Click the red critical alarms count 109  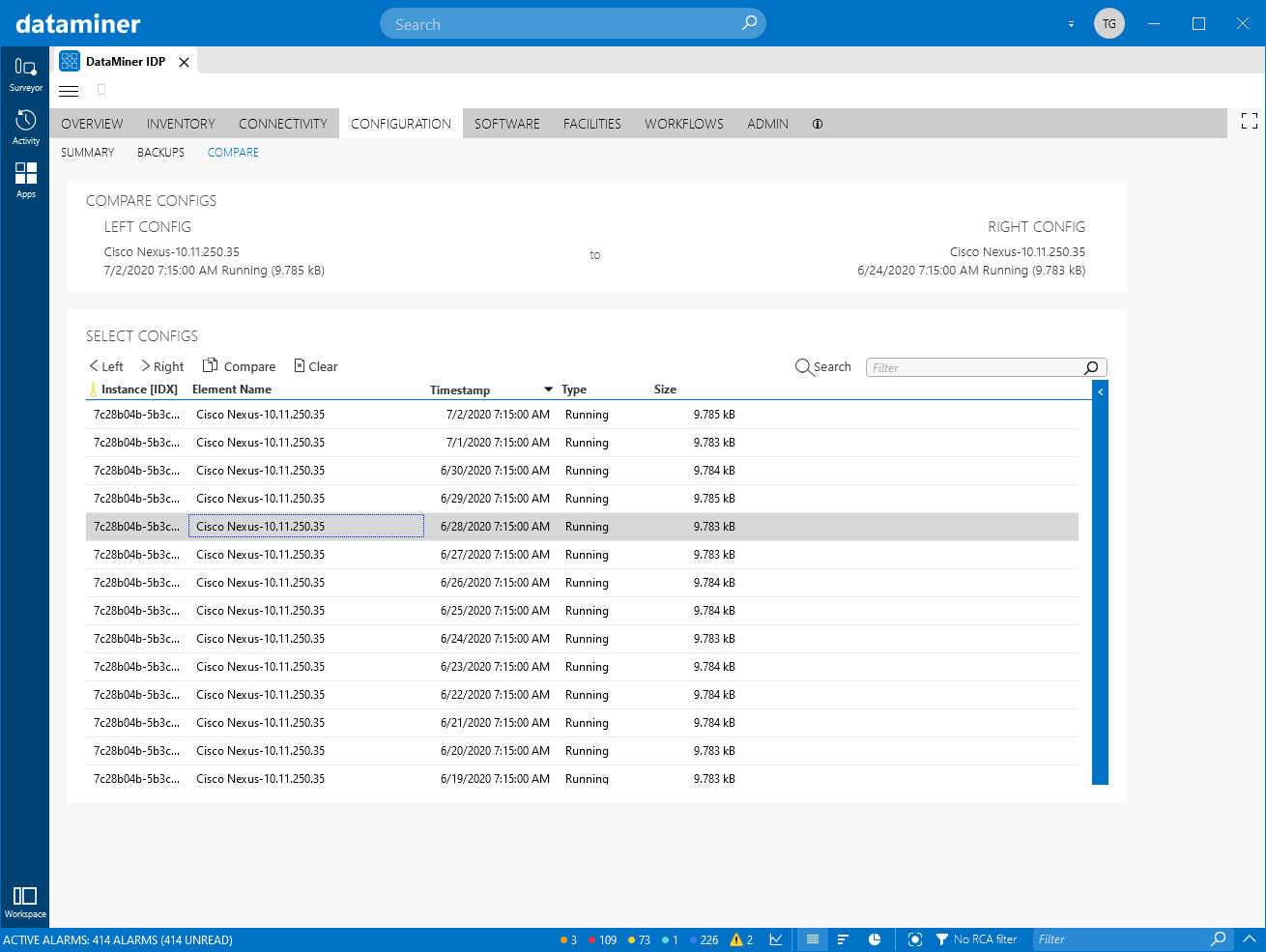(x=602, y=939)
